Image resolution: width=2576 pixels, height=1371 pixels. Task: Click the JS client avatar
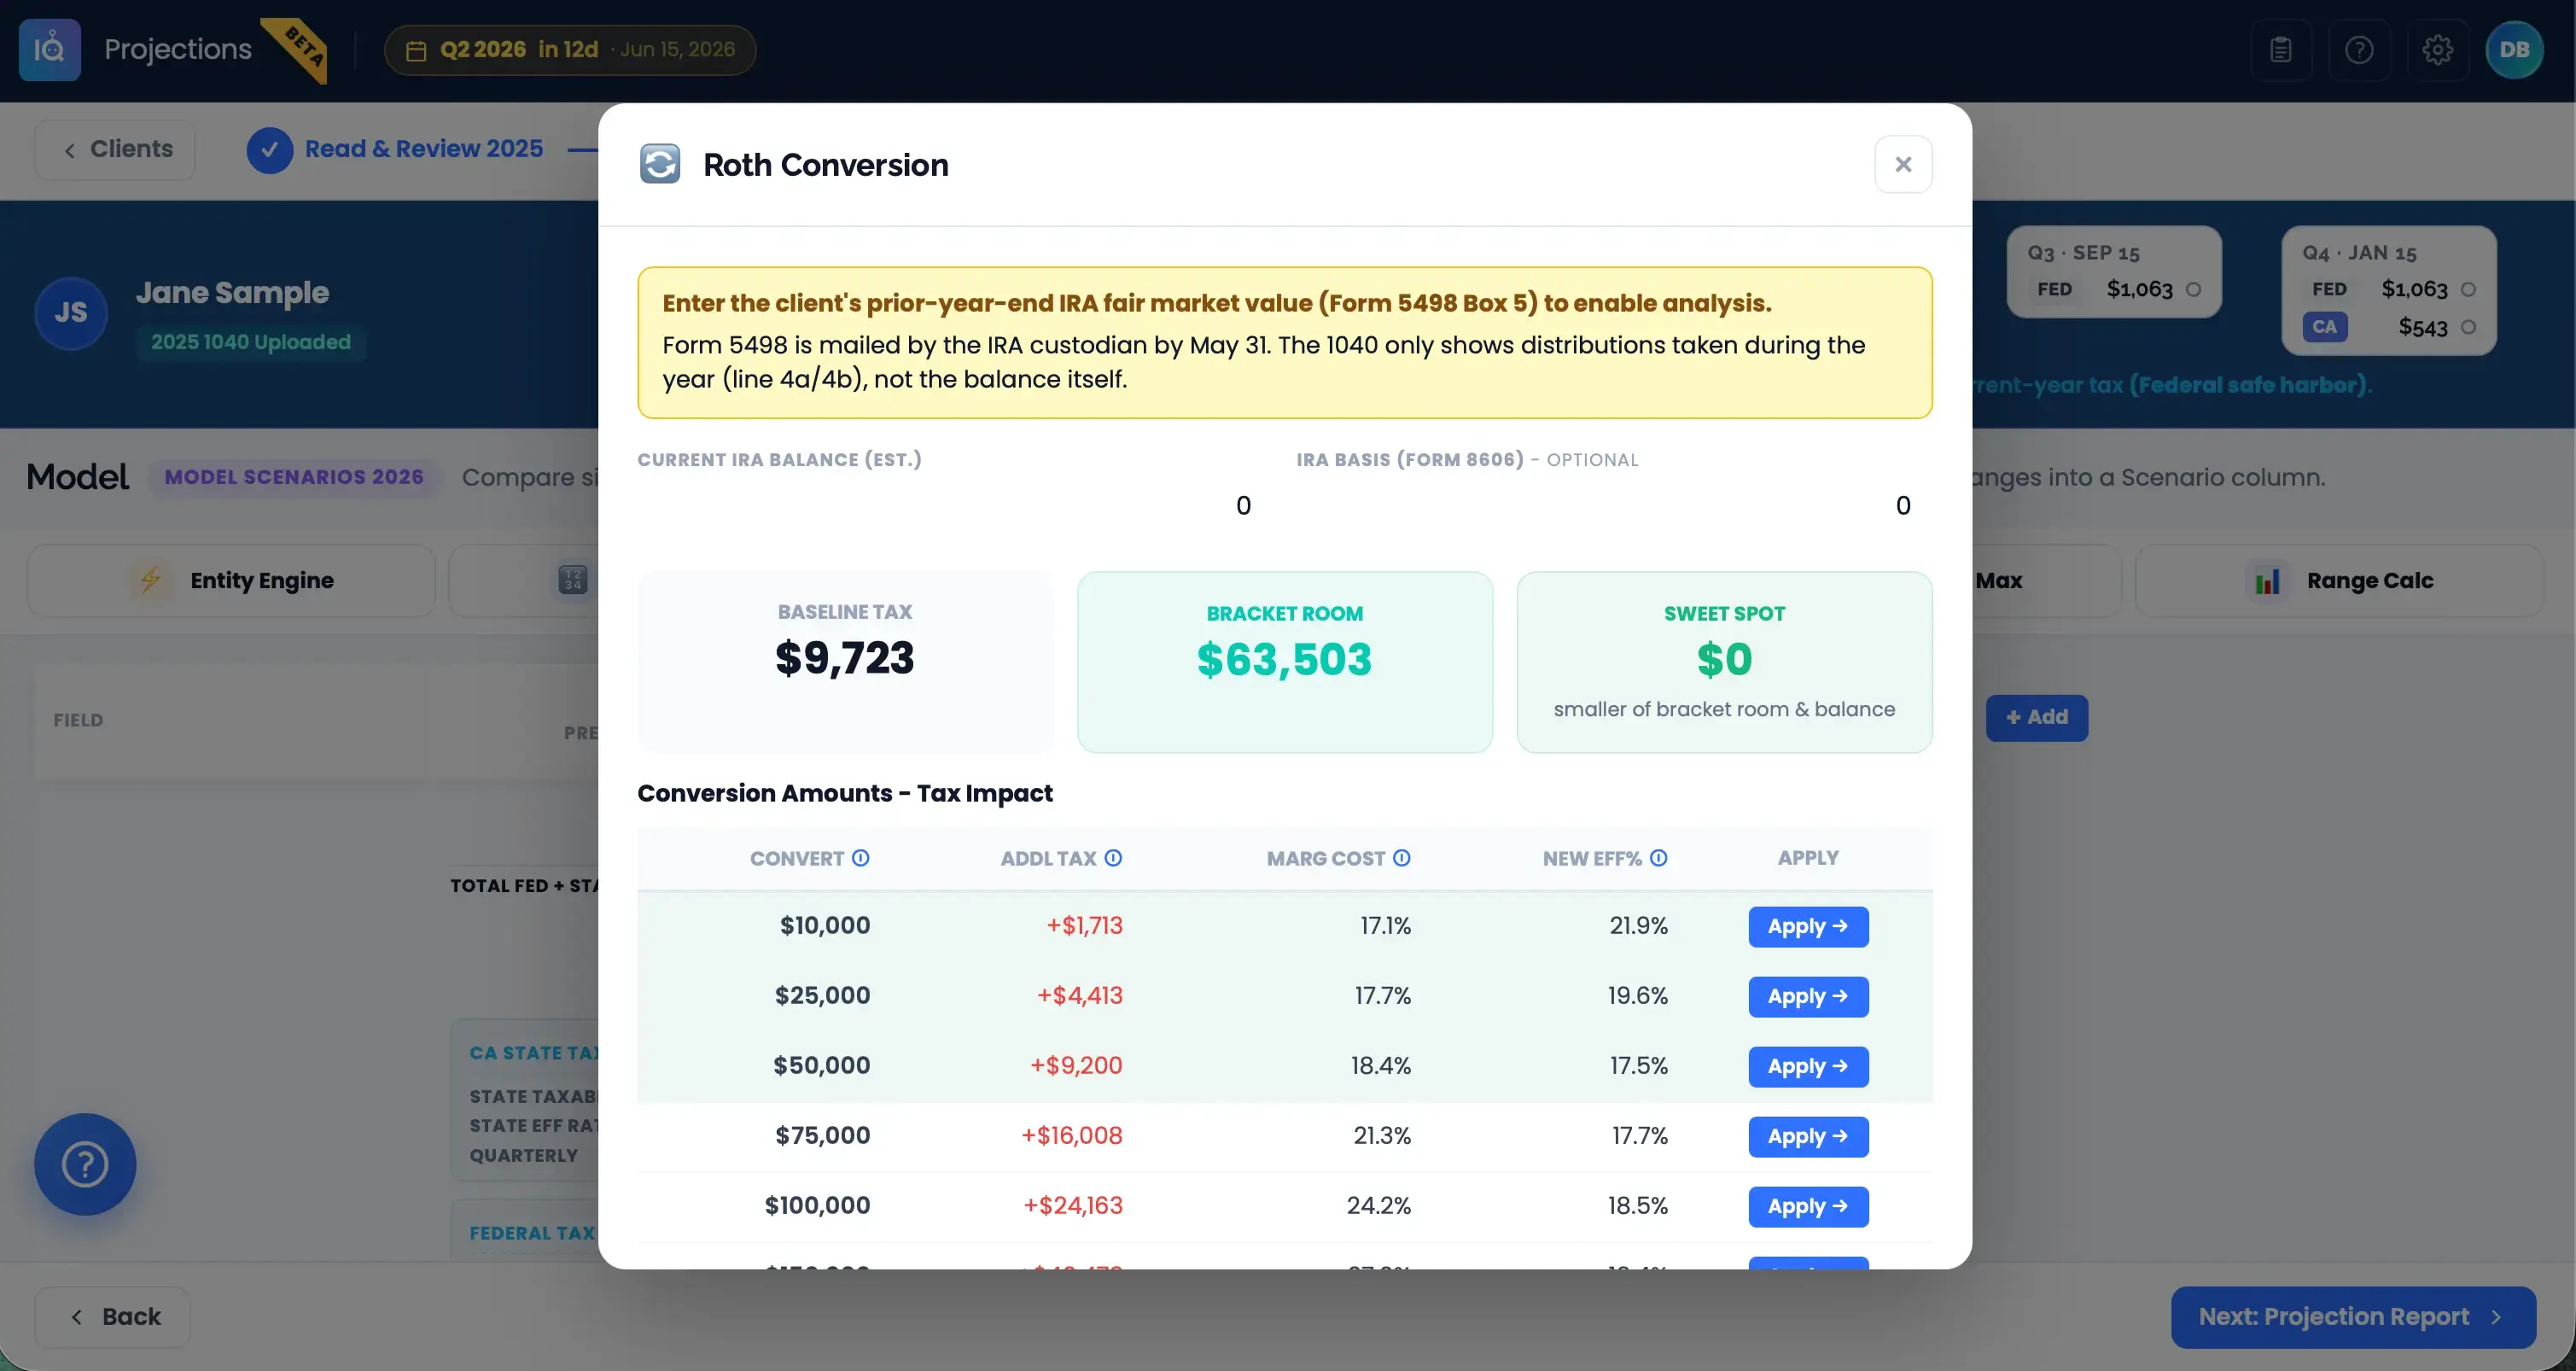71,313
